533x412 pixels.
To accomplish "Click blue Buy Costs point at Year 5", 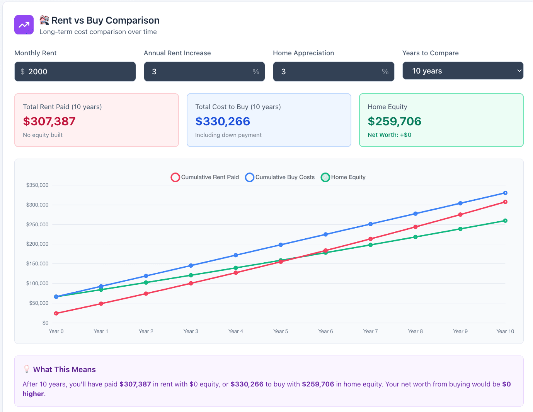I will click(x=281, y=245).
